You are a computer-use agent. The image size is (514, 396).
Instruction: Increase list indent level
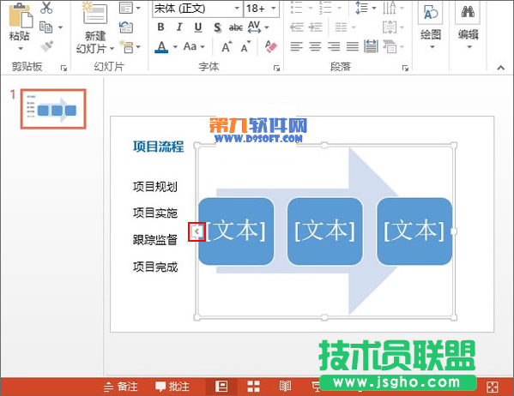(x=316, y=27)
